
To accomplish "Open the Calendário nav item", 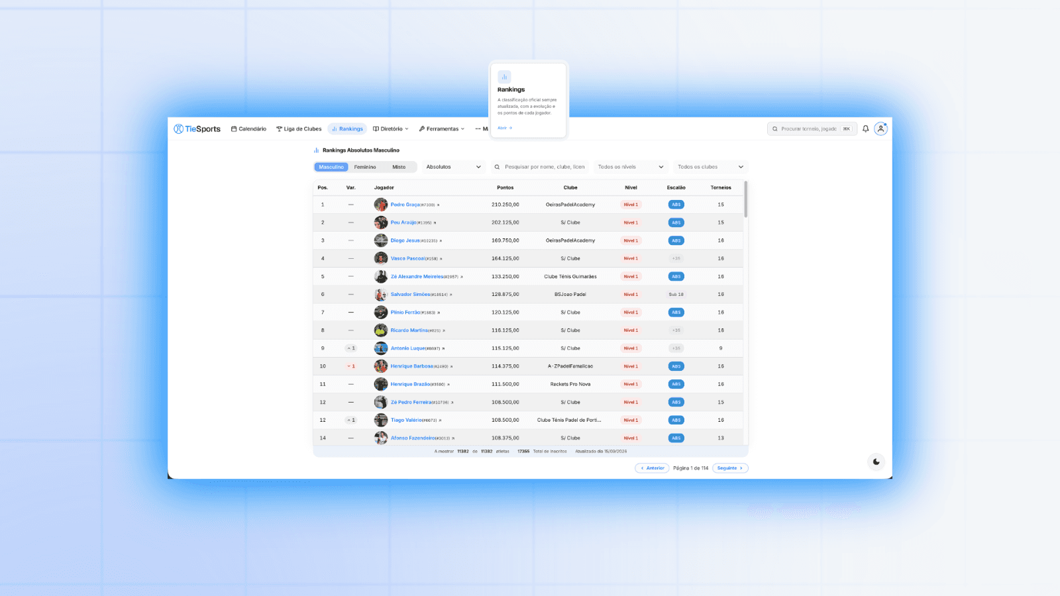I will [x=248, y=129].
